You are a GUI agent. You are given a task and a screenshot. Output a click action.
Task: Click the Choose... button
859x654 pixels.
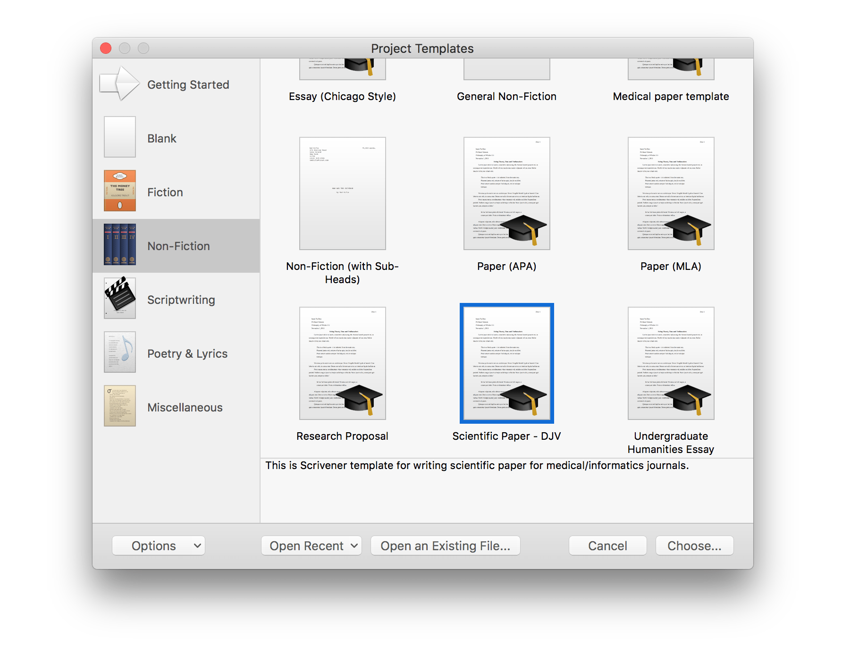pos(695,546)
